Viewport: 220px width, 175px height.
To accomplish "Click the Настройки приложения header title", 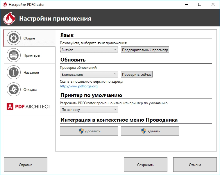I will pyautogui.click(x=55, y=19).
